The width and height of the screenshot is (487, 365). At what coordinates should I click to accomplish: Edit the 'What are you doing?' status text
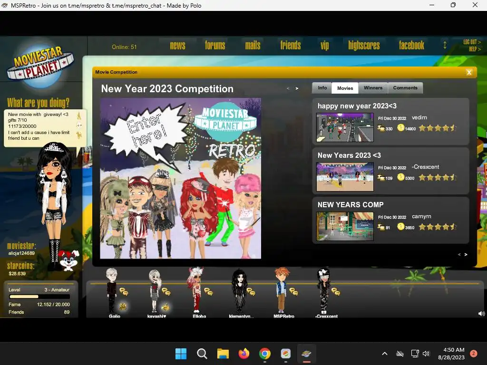(x=39, y=126)
